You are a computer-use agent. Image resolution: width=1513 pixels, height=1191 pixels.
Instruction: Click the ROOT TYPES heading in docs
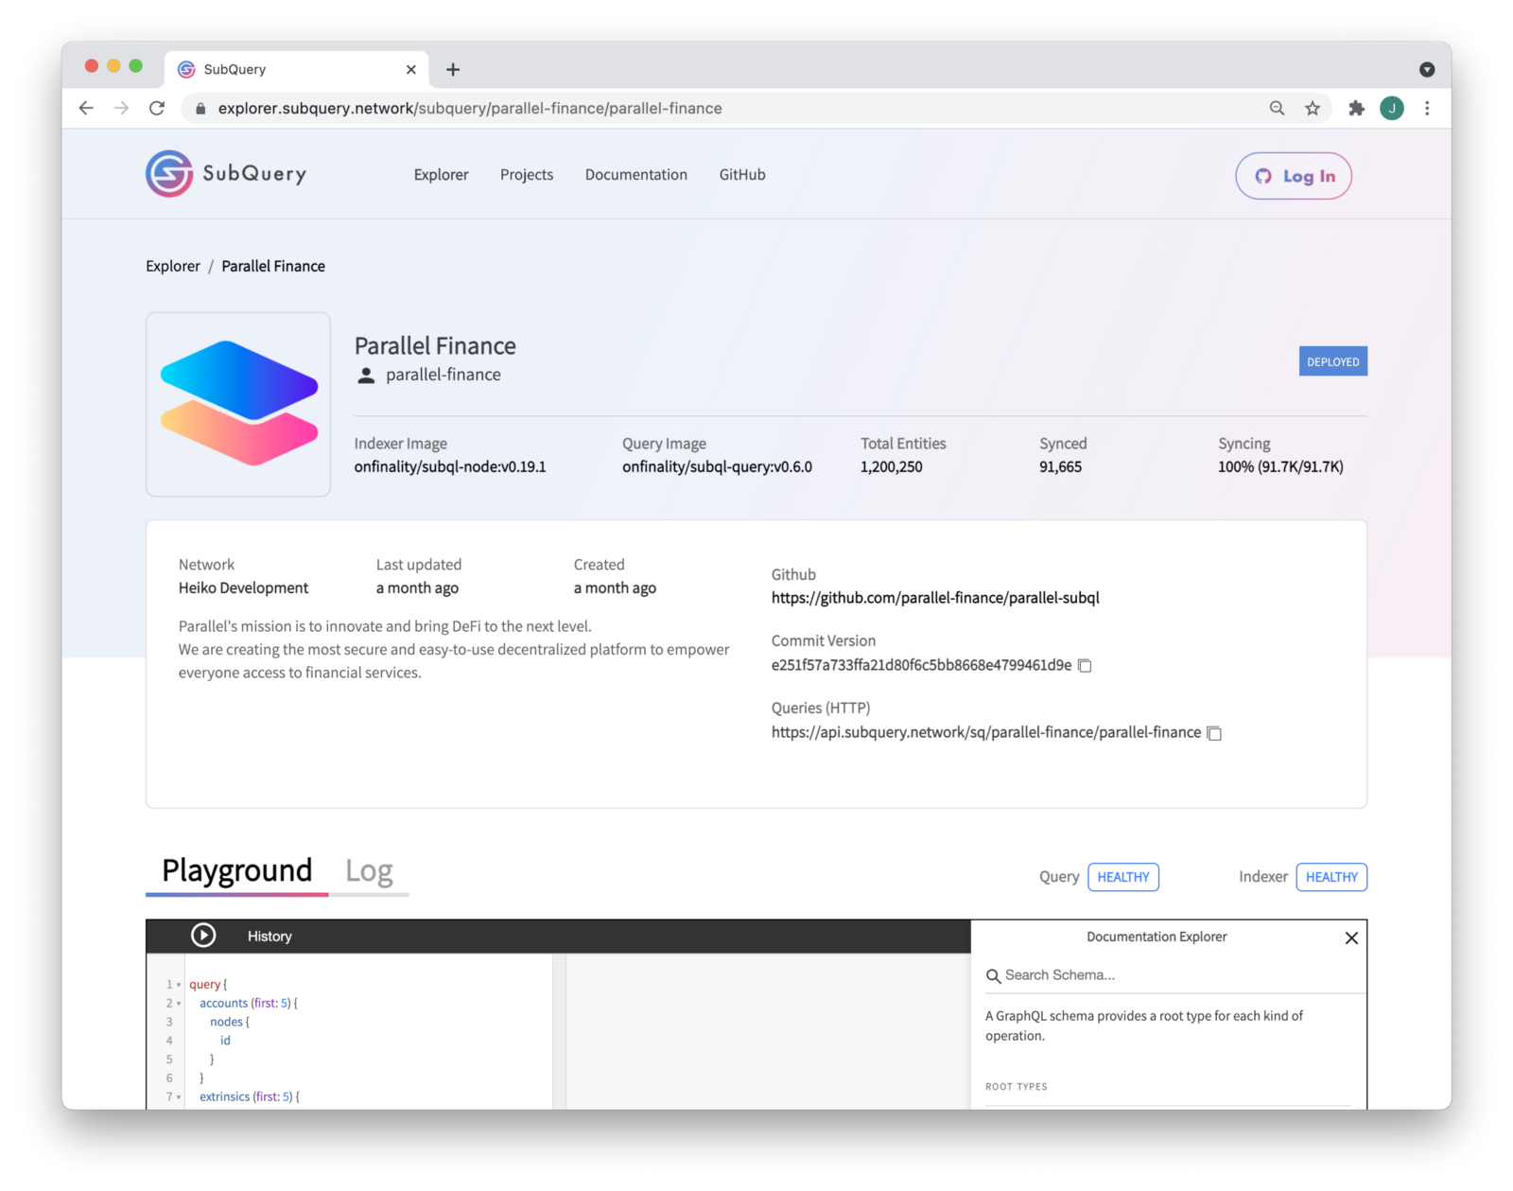[1017, 1087]
